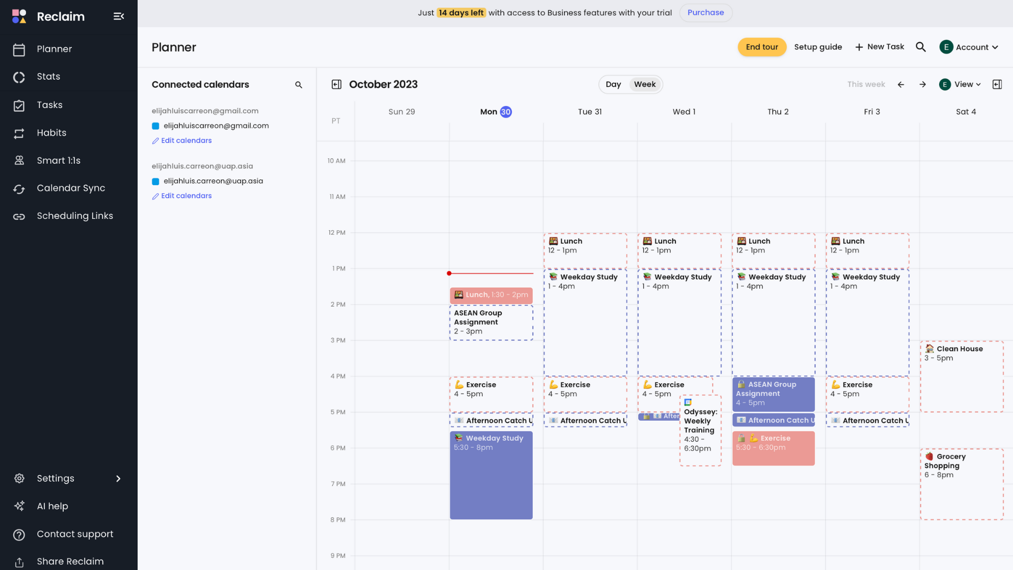Viewport: 1013px width, 570px height.
Task: Search connected calendars magnifier icon
Action: pyautogui.click(x=299, y=85)
